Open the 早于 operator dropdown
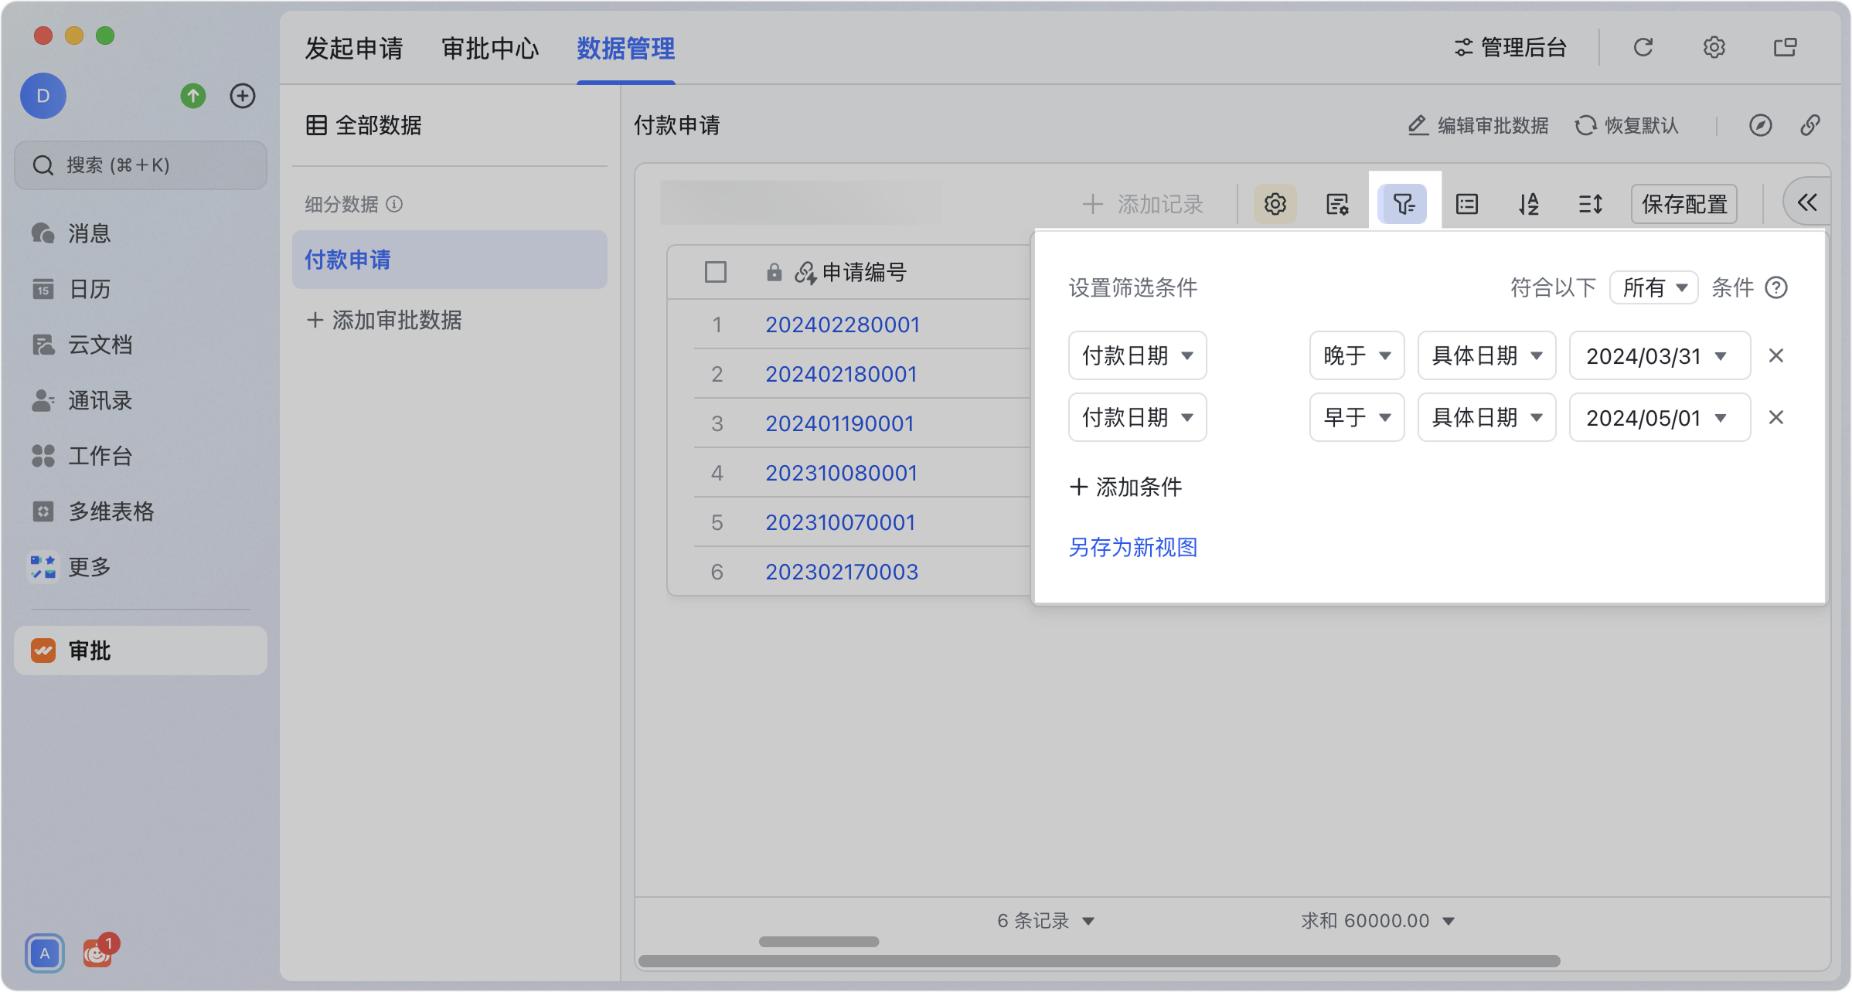This screenshot has height=992, width=1852. click(1357, 417)
